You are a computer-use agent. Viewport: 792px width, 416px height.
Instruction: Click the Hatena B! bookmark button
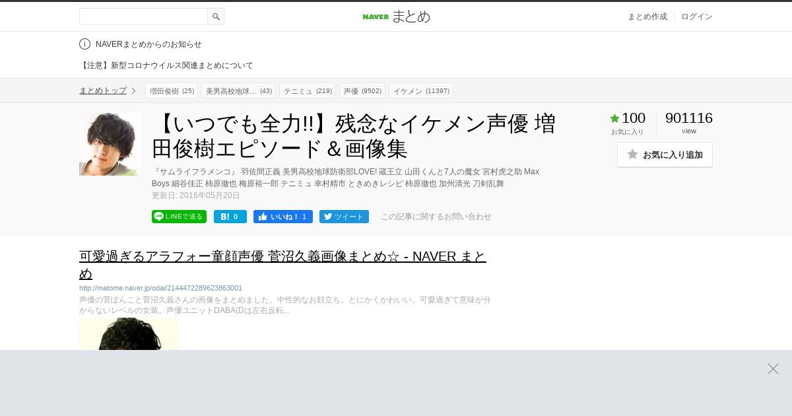[x=230, y=217]
